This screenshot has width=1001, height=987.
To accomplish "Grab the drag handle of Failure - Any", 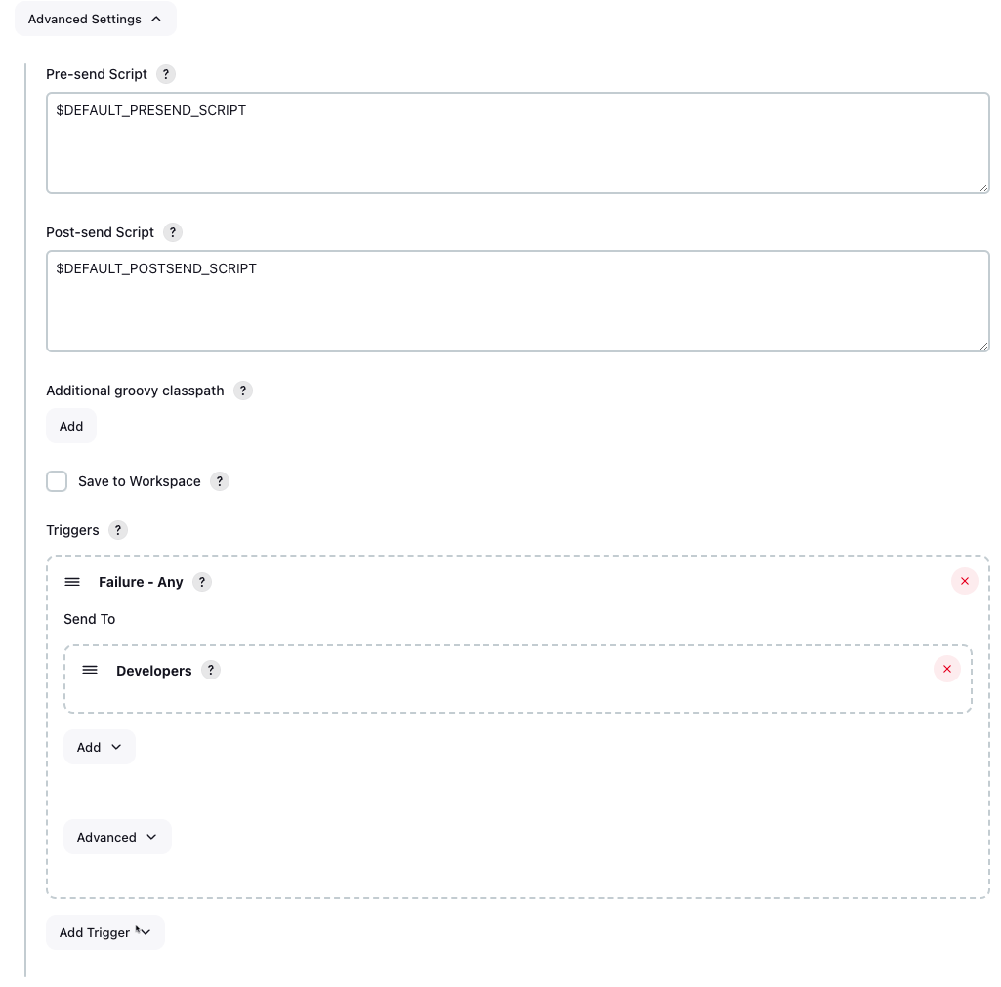I will (x=72, y=583).
